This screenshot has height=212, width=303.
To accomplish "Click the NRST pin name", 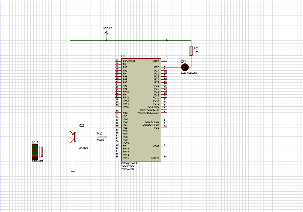I will 156,61.
